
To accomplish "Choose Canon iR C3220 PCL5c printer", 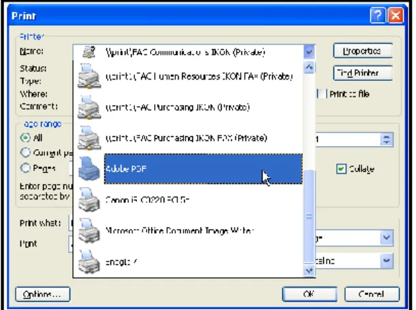I will 147,200.
